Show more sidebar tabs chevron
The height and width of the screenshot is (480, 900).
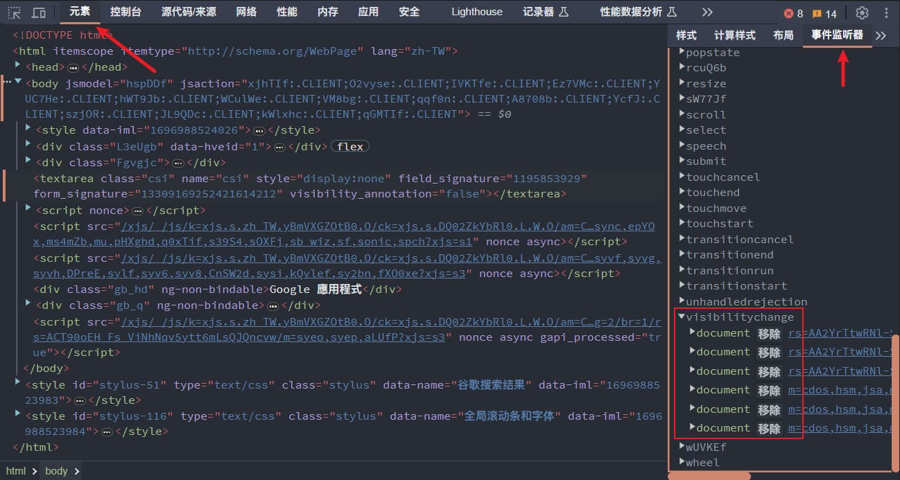click(881, 35)
